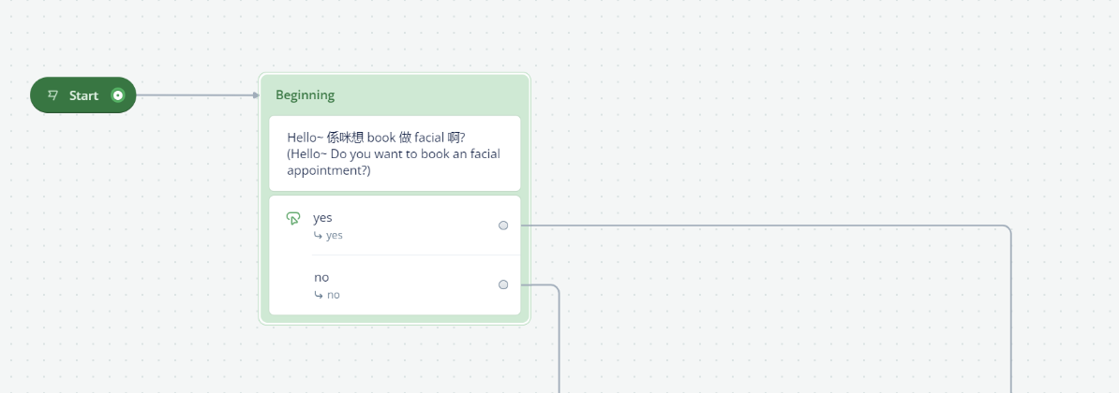Image resolution: width=1119 pixels, height=393 pixels.
Task: Select the yes choice row
Action: click(395, 226)
